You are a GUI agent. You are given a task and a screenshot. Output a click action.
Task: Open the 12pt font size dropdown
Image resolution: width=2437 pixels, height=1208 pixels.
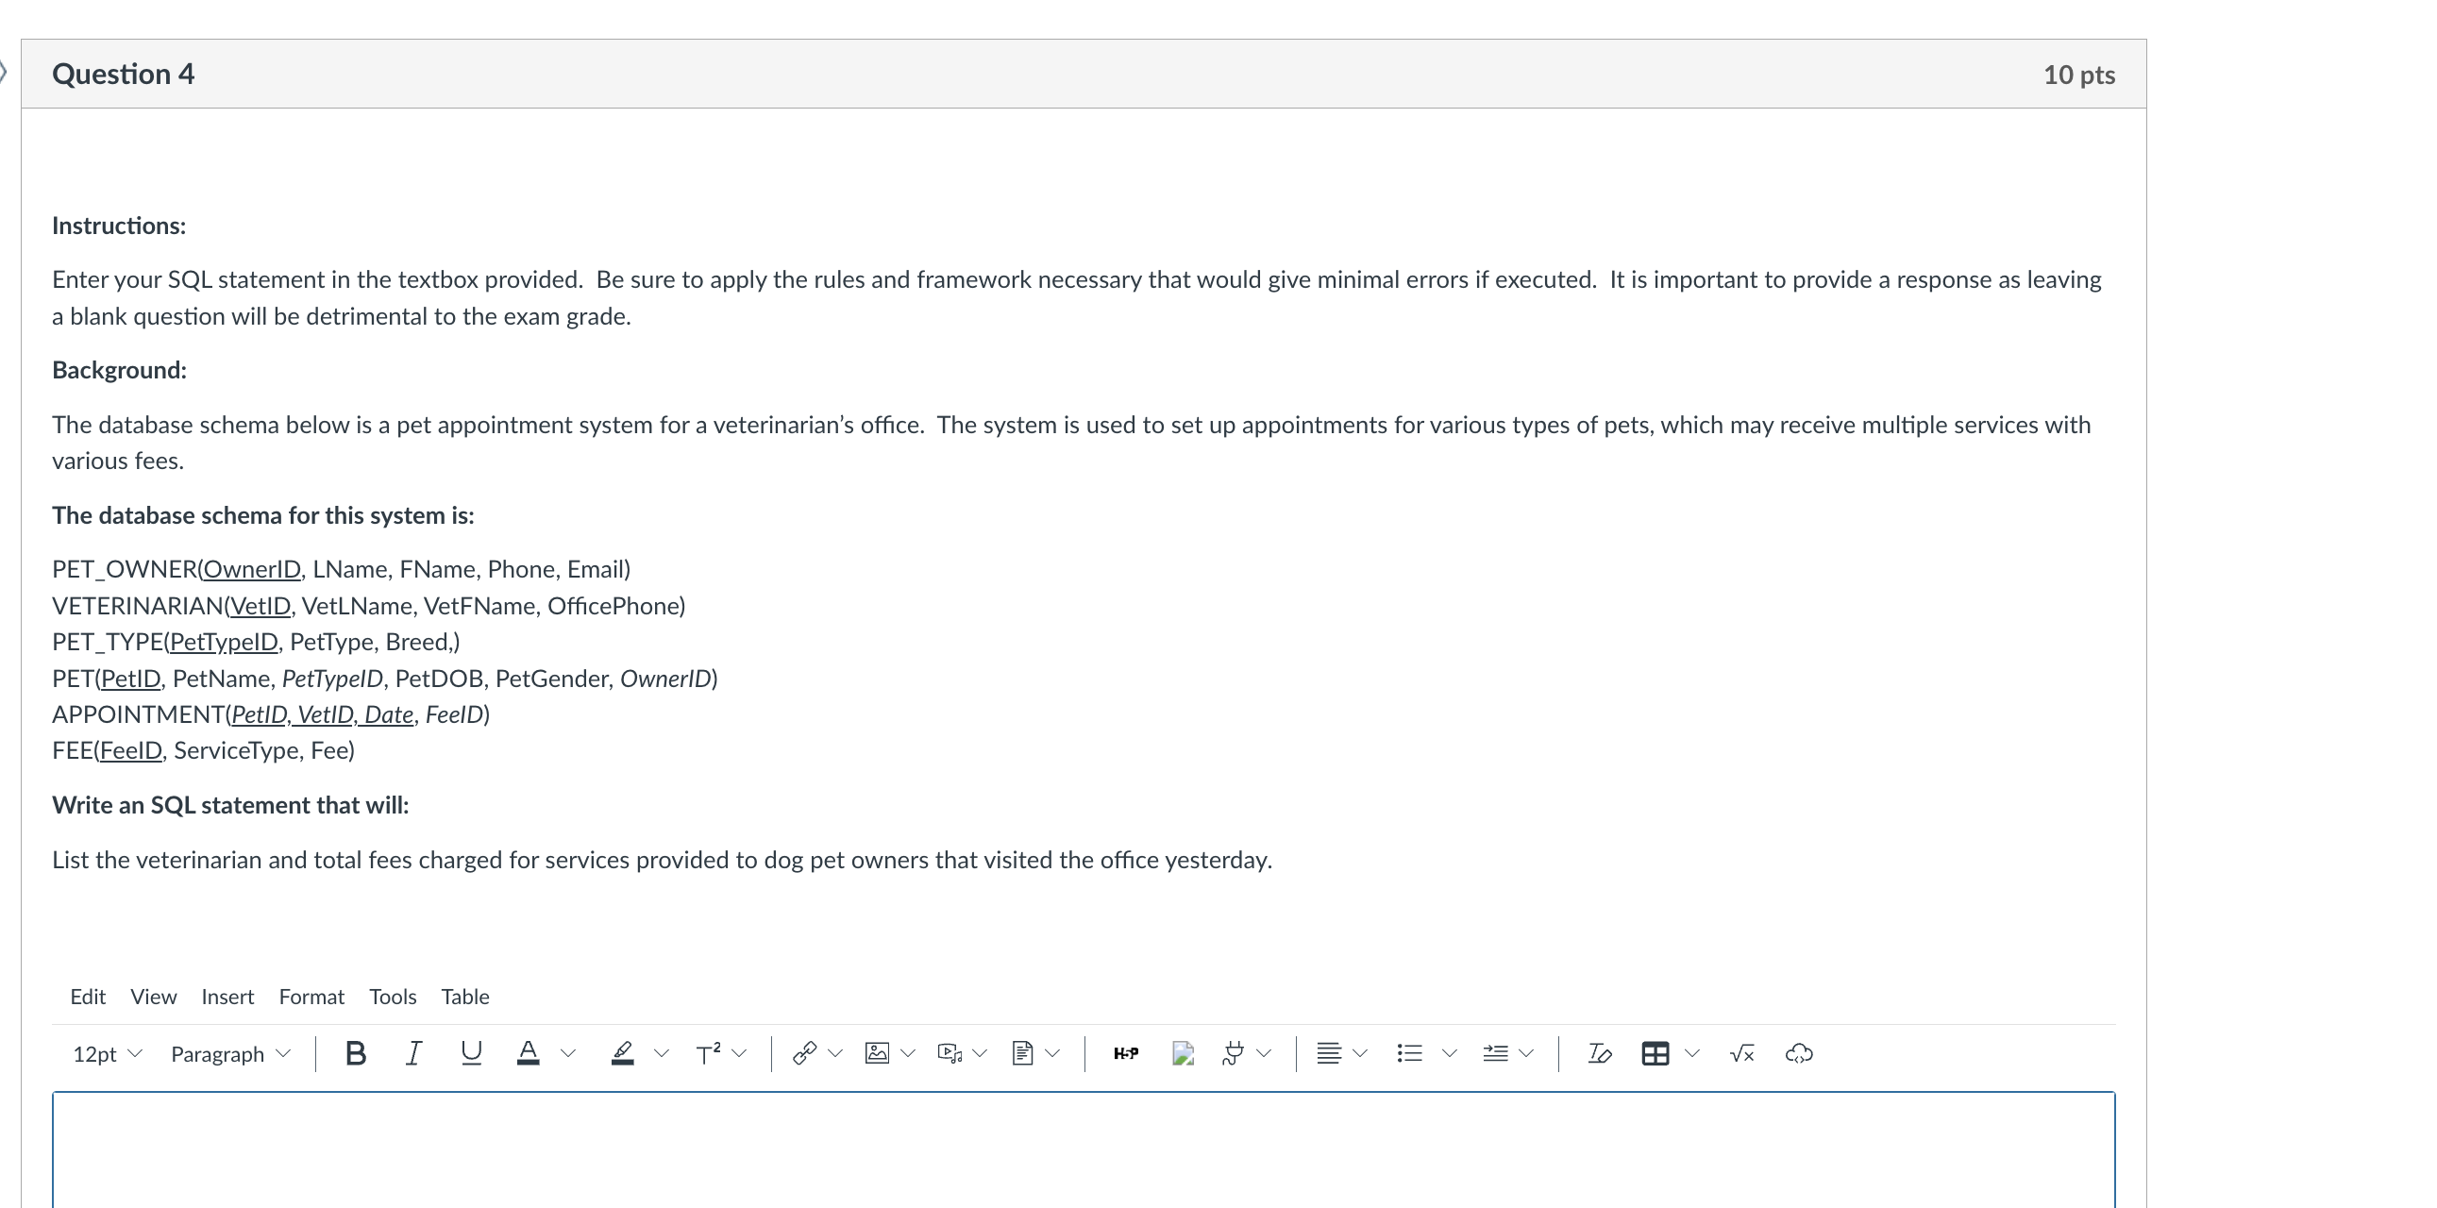[x=107, y=1053]
